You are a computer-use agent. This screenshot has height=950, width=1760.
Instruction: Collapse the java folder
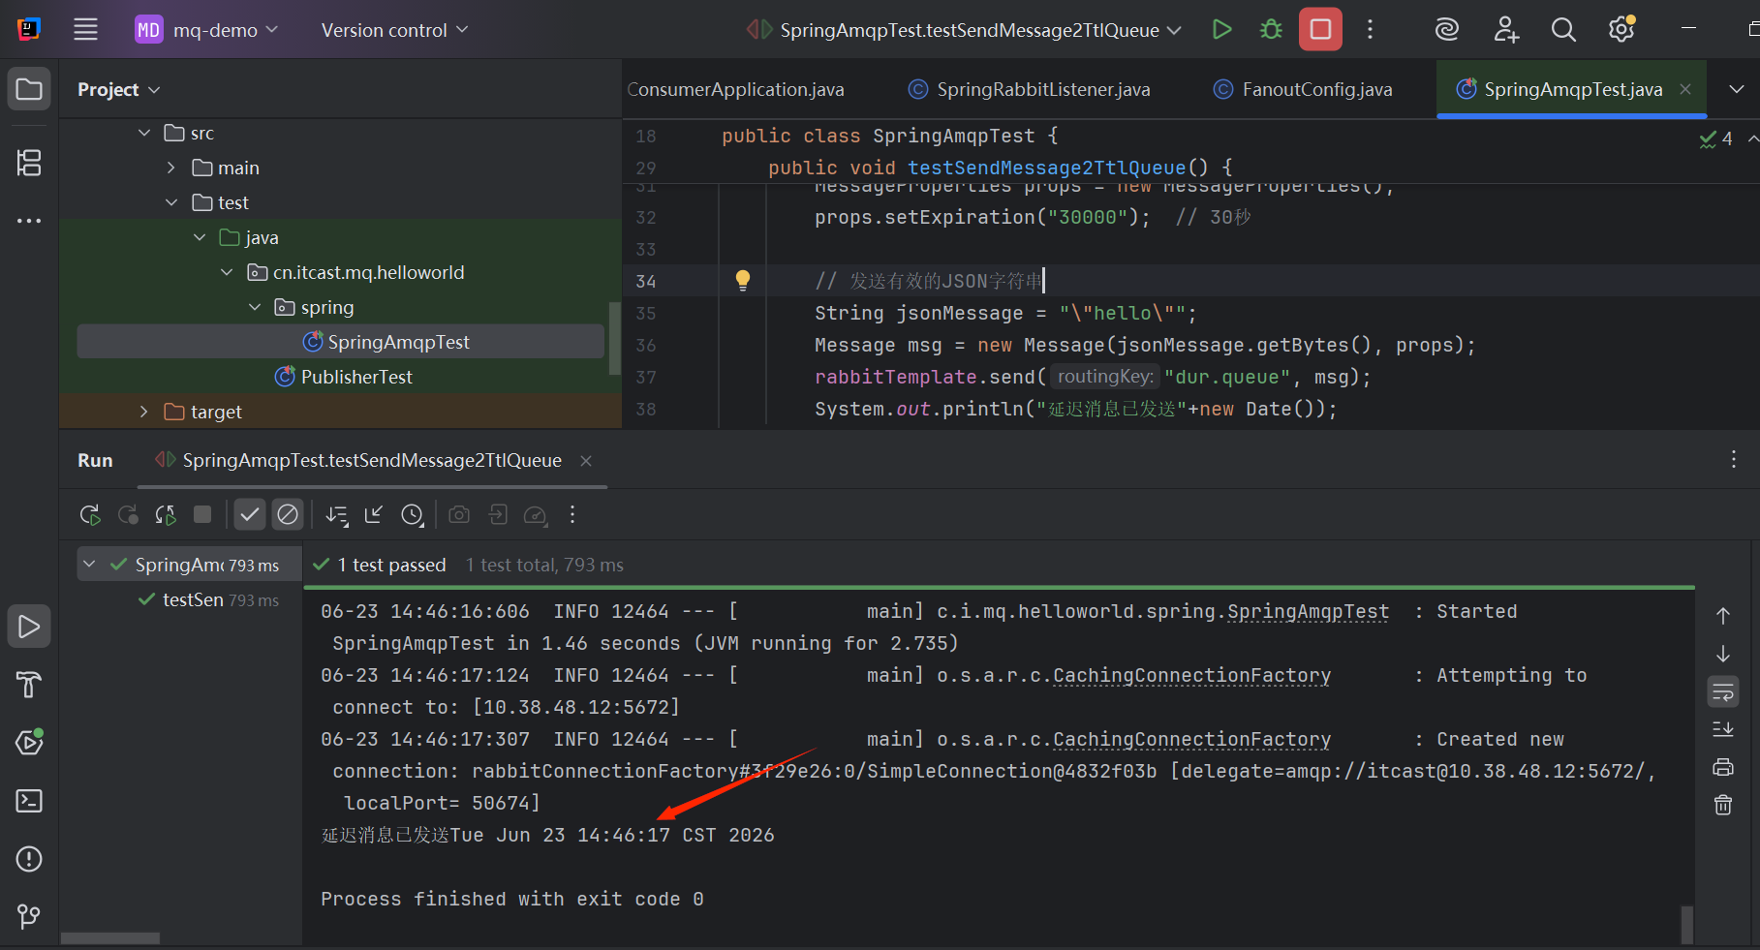click(200, 237)
